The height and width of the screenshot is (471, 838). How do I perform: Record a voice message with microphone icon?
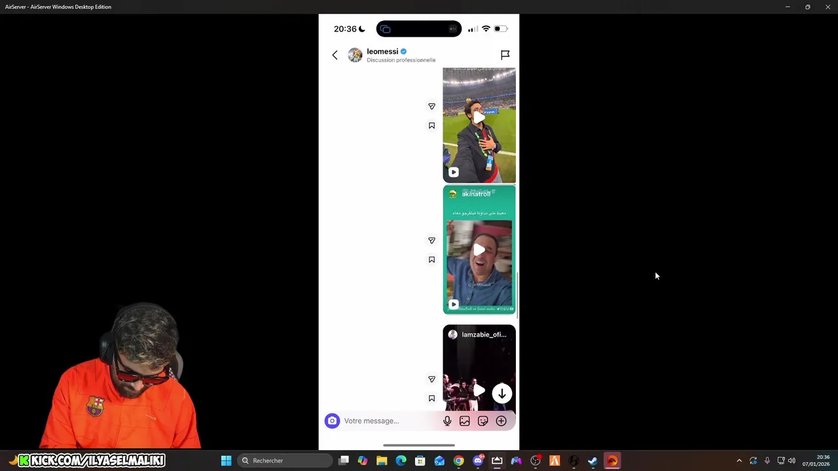click(447, 421)
